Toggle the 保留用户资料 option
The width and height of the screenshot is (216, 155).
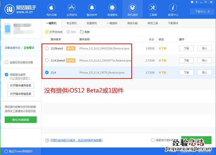click(153, 140)
